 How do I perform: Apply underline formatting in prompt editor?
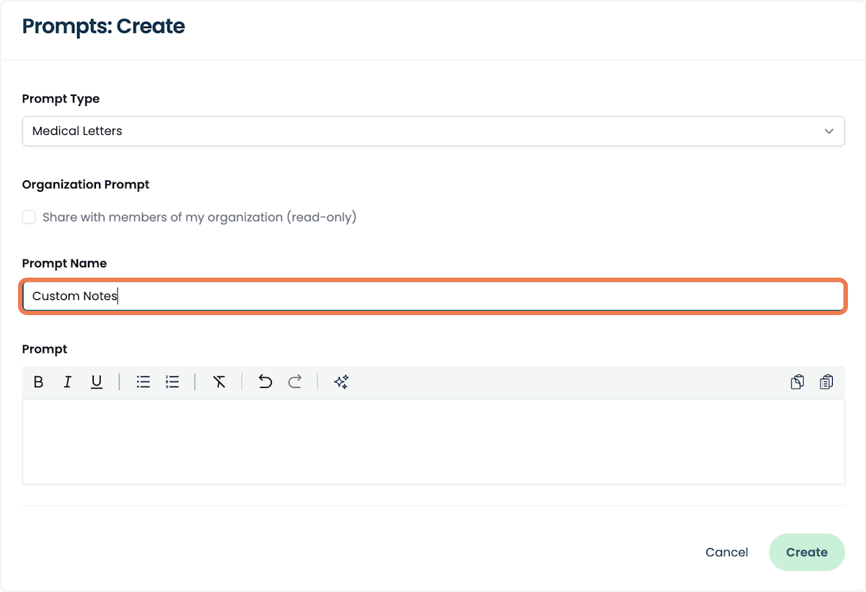(x=97, y=382)
